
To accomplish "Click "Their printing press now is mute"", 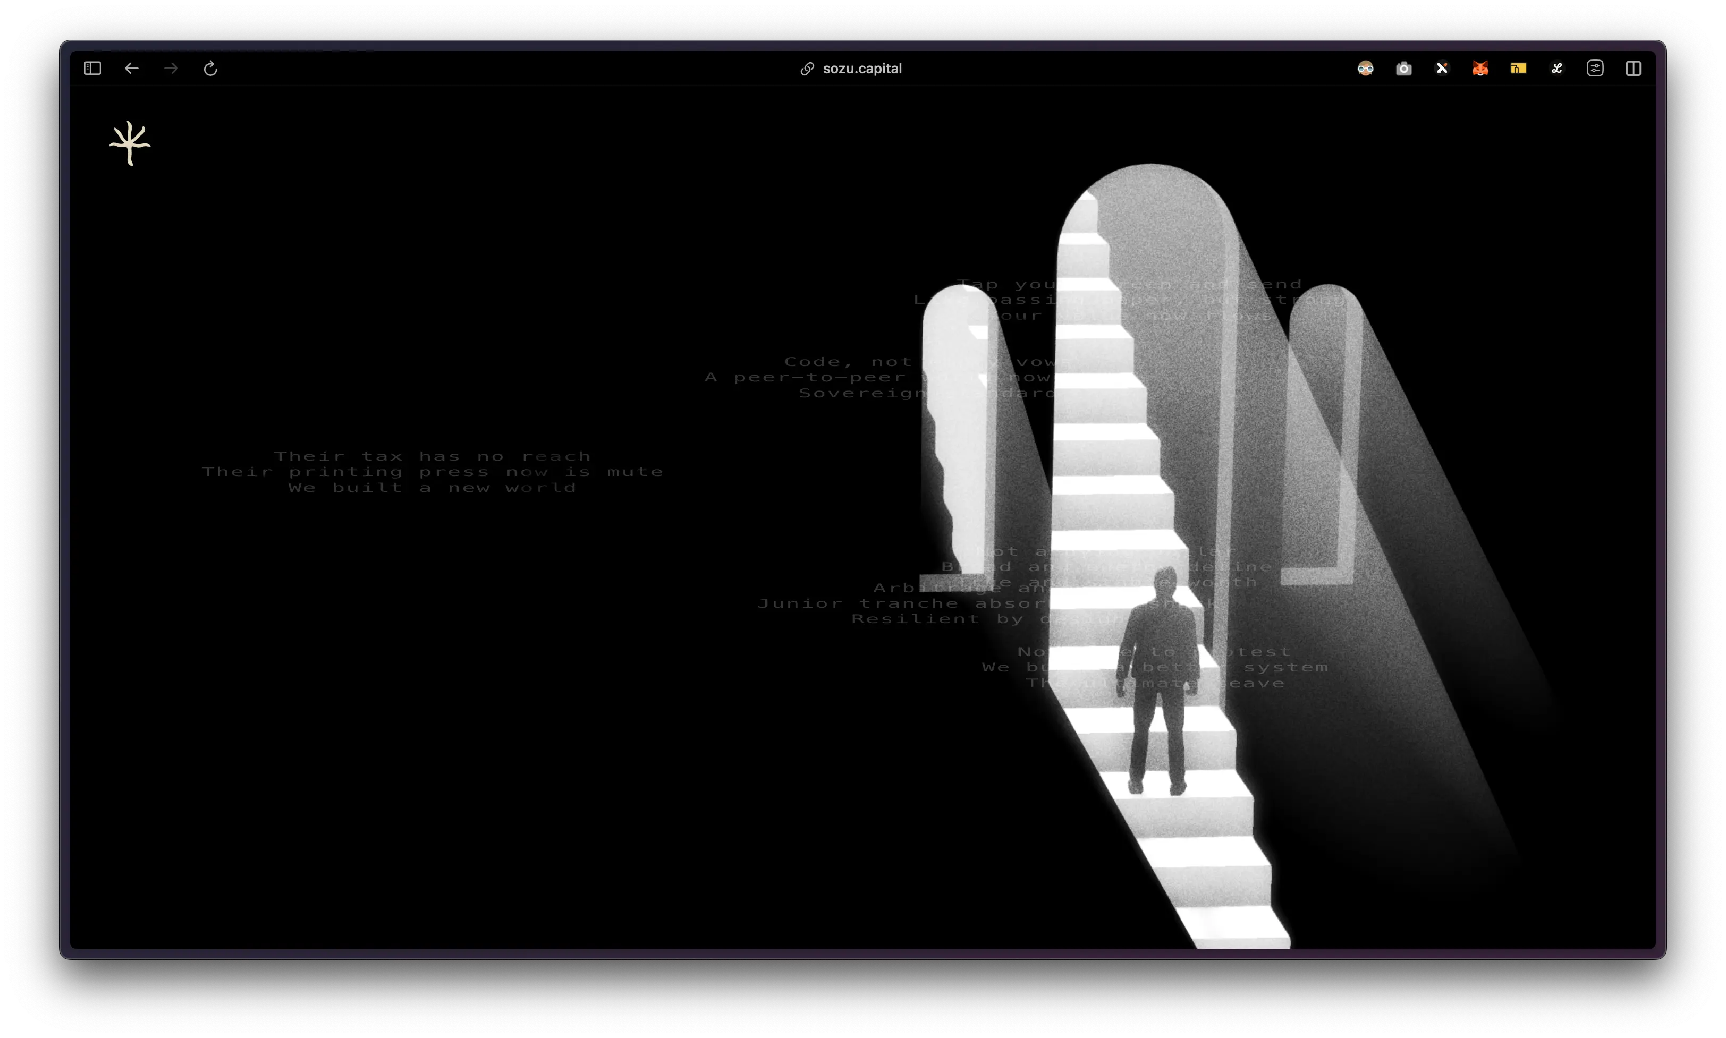I will pos(433,472).
